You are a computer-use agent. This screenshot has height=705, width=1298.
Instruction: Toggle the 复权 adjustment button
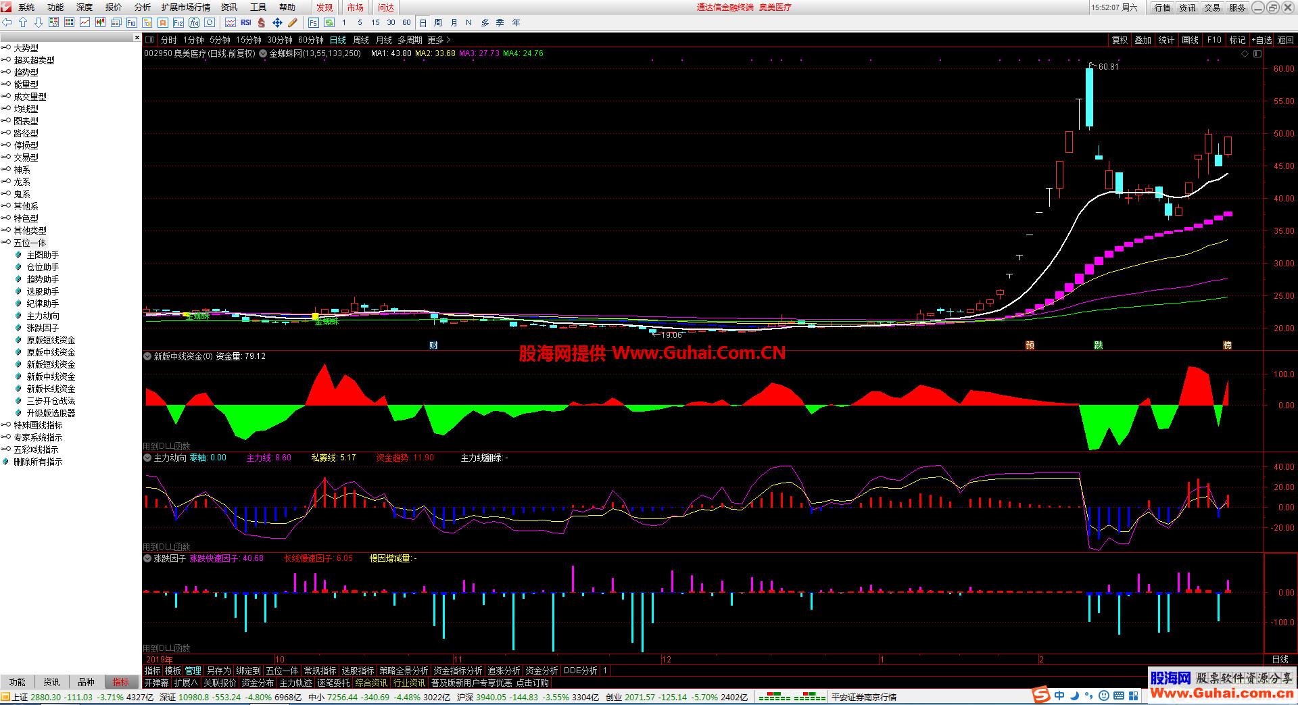[1120, 40]
